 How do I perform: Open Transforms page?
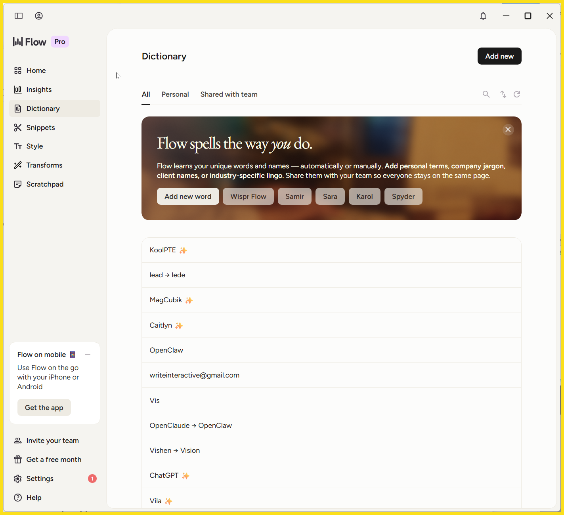click(55, 165)
